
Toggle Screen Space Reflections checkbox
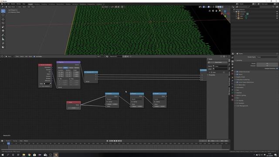(237, 82)
